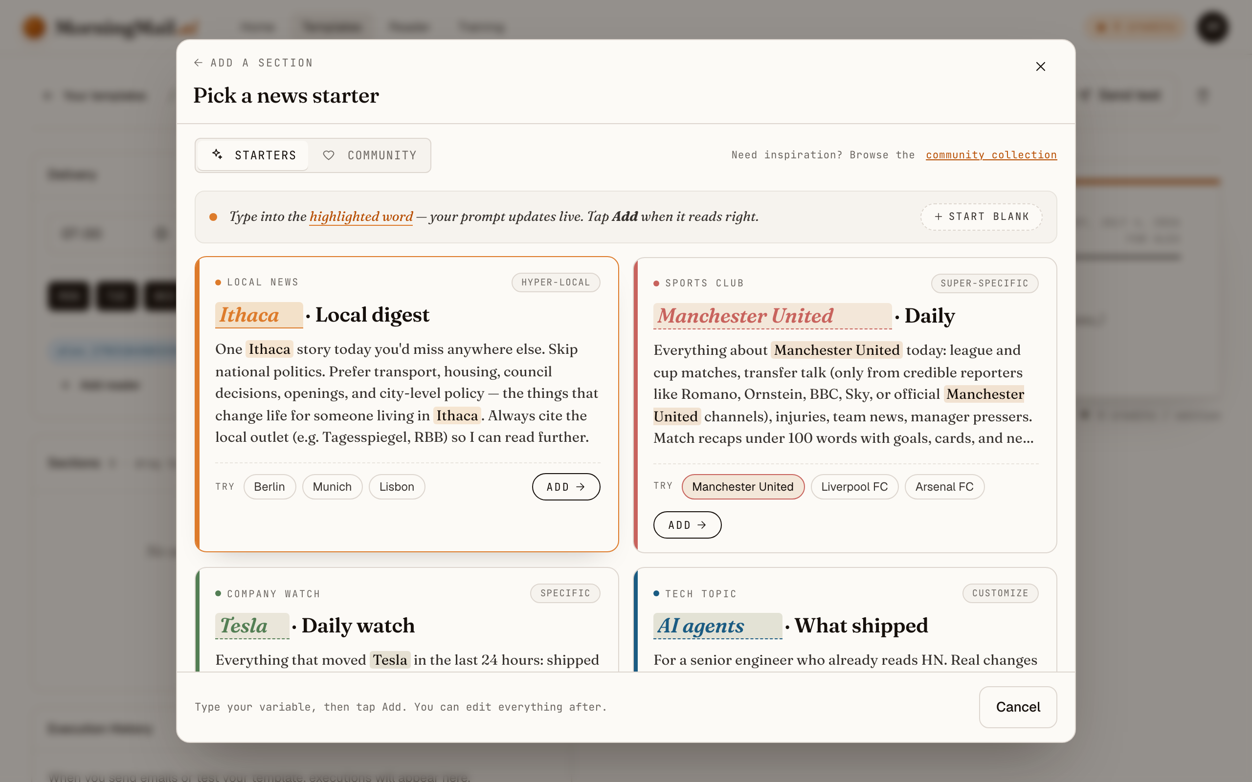Edit the Manchester United variable field
The width and height of the screenshot is (1252, 782).
pyautogui.click(x=772, y=316)
